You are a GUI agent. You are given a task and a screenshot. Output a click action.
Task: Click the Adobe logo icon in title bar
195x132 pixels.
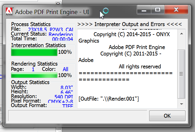pyautogui.click(x=9, y=11)
